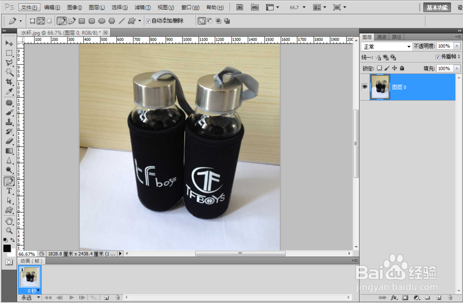The width and height of the screenshot is (463, 303).
Task: Choose the Freeform Pen option
Action: tap(72, 21)
